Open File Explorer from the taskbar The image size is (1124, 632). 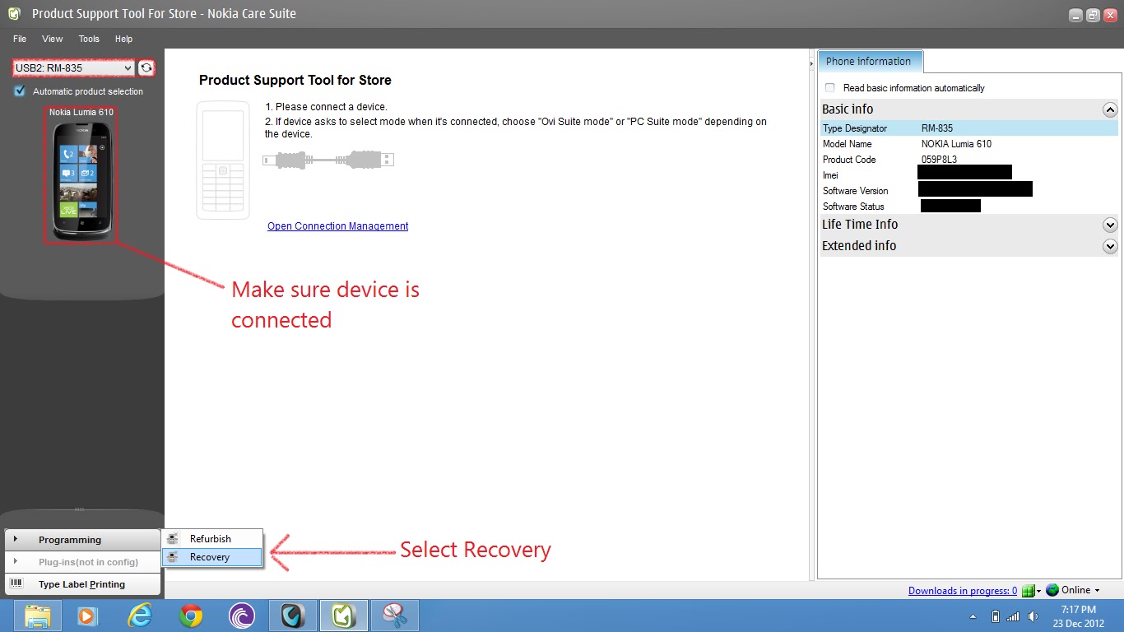(38, 616)
